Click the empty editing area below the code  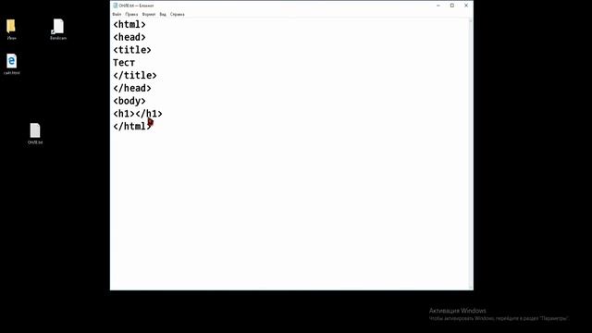click(x=290, y=212)
